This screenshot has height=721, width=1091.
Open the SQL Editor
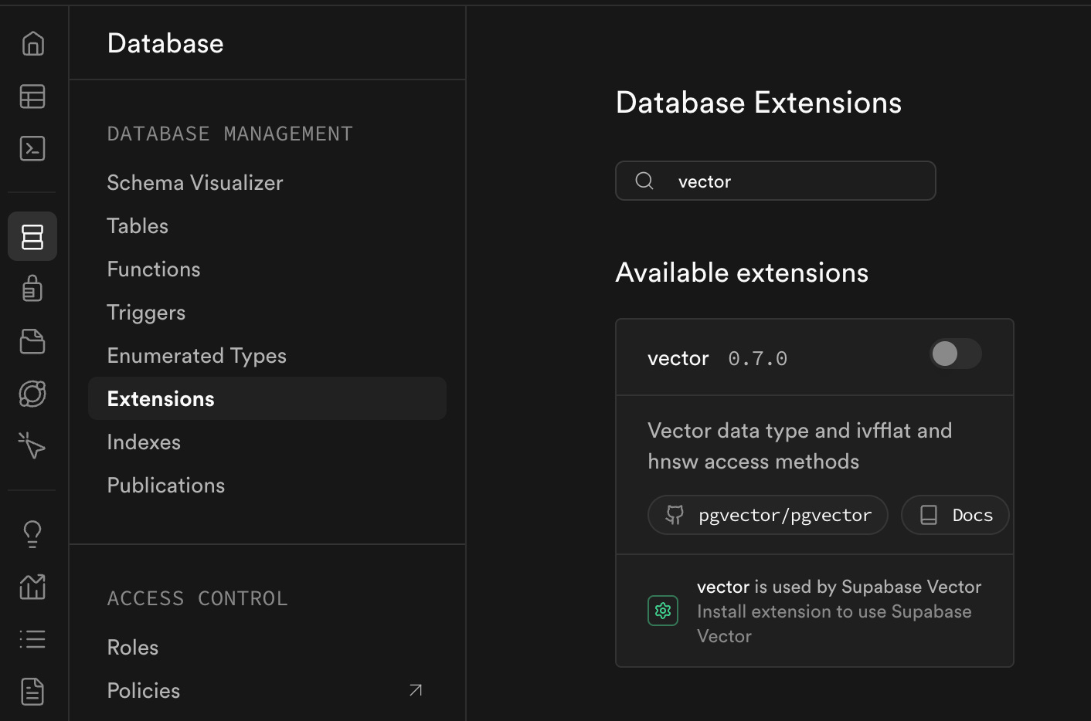pos(32,149)
